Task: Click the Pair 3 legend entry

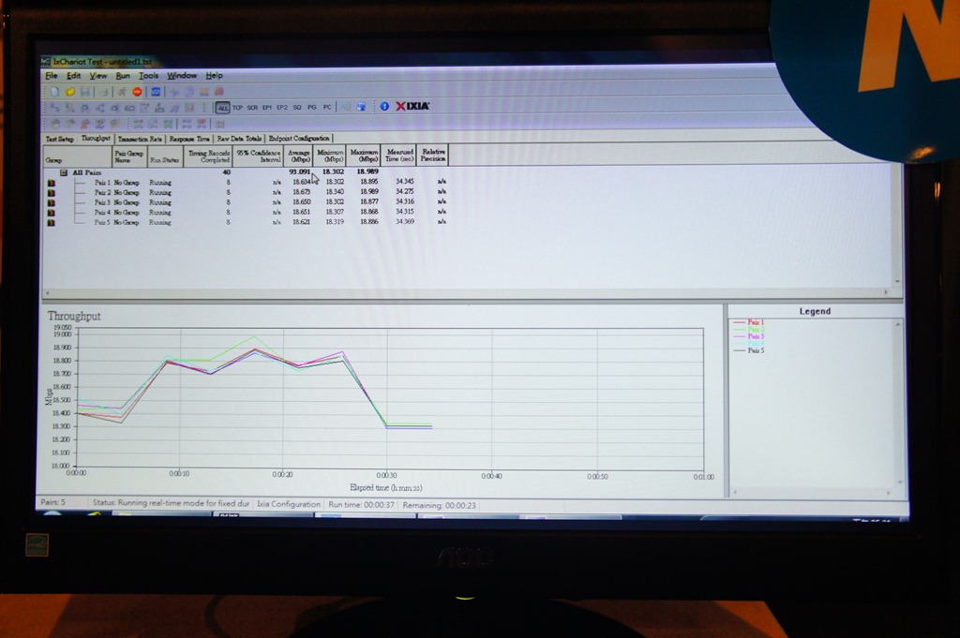Action: click(x=749, y=336)
